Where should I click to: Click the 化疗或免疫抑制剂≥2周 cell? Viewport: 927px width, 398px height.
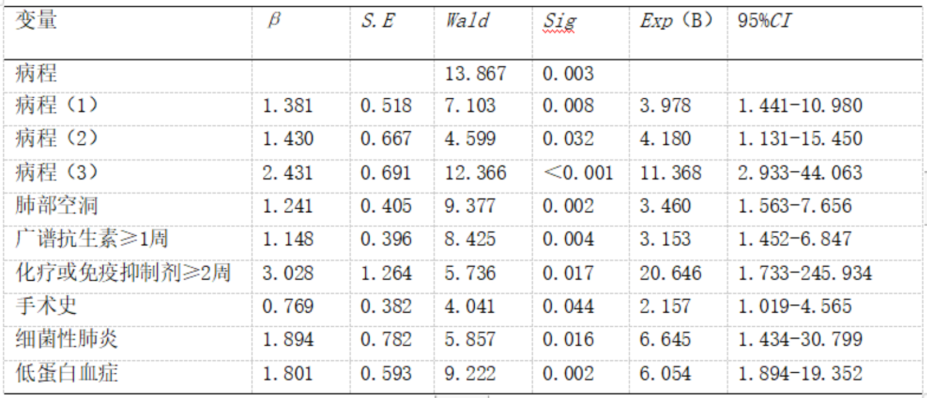point(123,273)
